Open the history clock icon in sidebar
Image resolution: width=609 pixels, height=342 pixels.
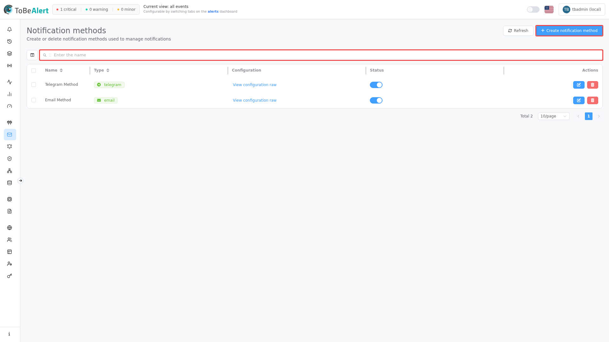(x=10, y=41)
